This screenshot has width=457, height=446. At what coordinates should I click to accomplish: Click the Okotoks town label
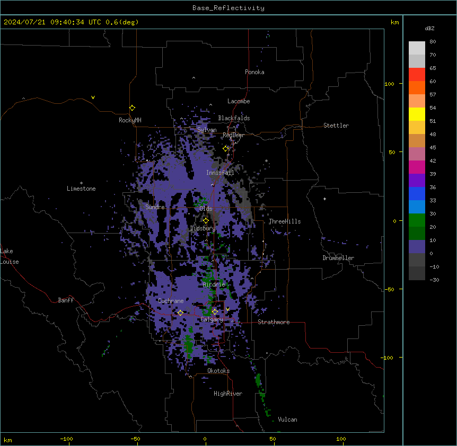pos(218,371)
